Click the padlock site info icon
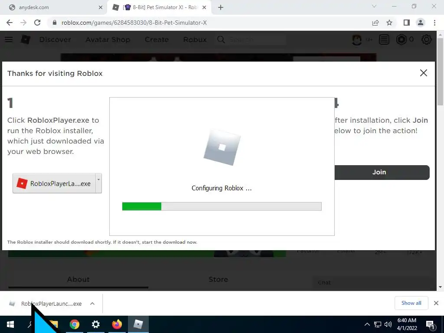 tap(55, 23)
